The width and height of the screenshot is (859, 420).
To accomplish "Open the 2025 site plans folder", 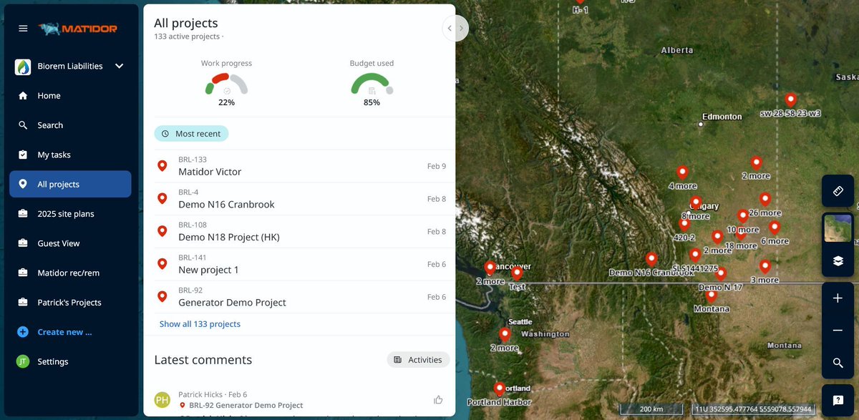I will pyautogui.click(x=70, y=214).
